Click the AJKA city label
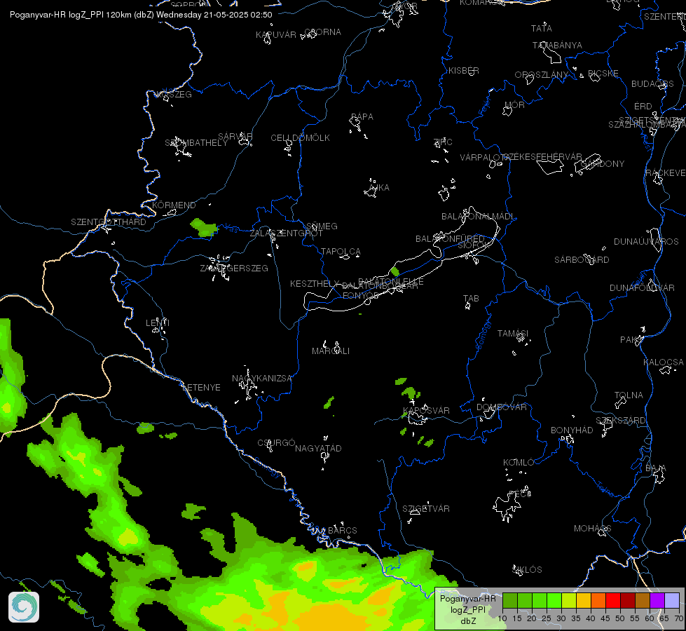The image size is (686, 631). 379,187
